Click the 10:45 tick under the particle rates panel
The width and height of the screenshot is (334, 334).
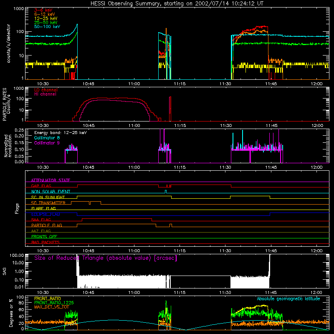[x=89, y=126]
